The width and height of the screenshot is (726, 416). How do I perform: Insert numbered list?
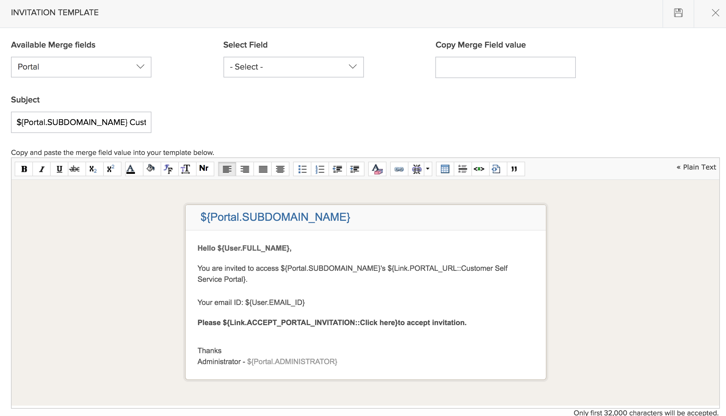click(x=320, y=169)
